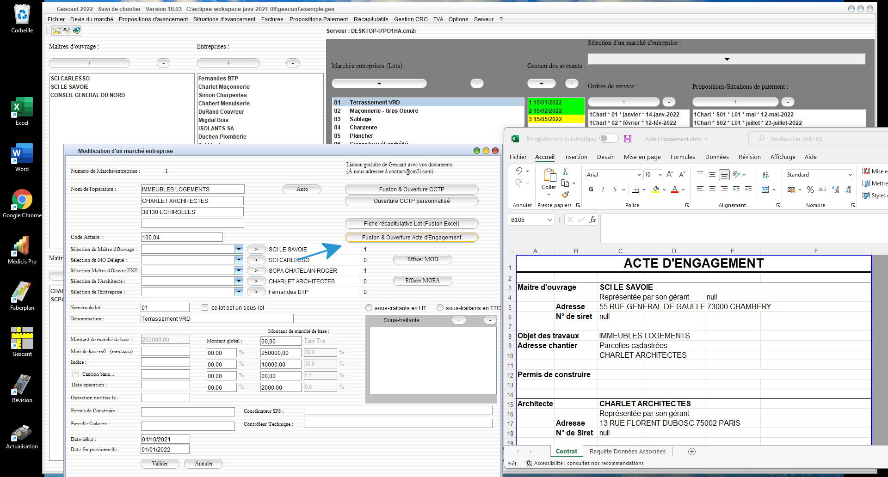Screen dimensions: 888x477
Task: Switch to 'Requête Données Associées' sheet tab
Action: click(x=627, y=452)
